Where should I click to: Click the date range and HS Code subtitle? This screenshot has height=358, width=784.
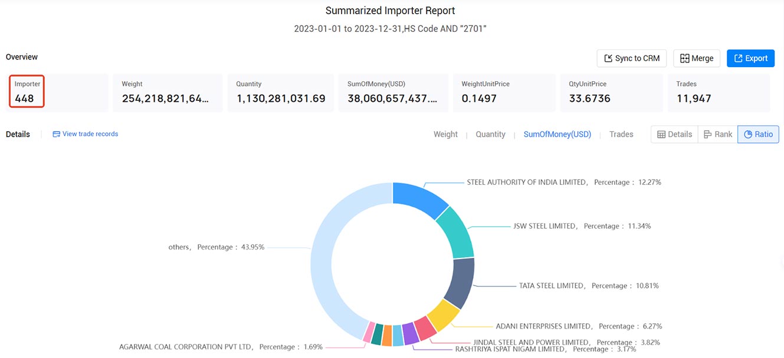pos(391,28)
